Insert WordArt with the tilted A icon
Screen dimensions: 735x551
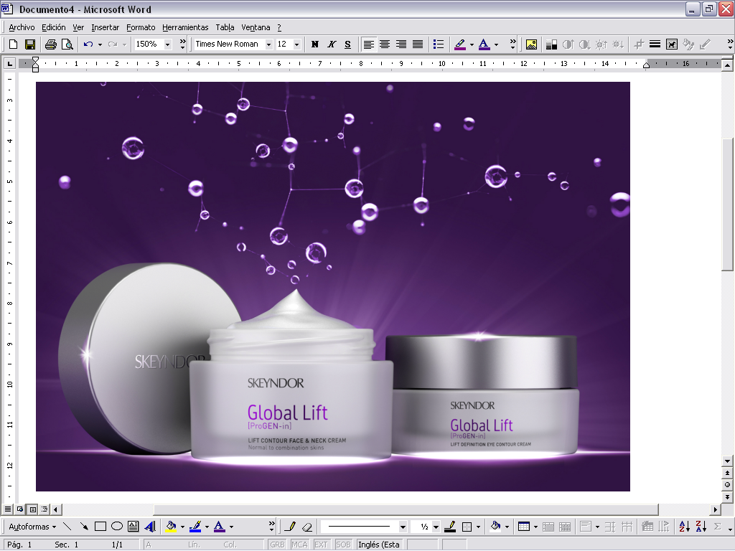coord(150,526)
